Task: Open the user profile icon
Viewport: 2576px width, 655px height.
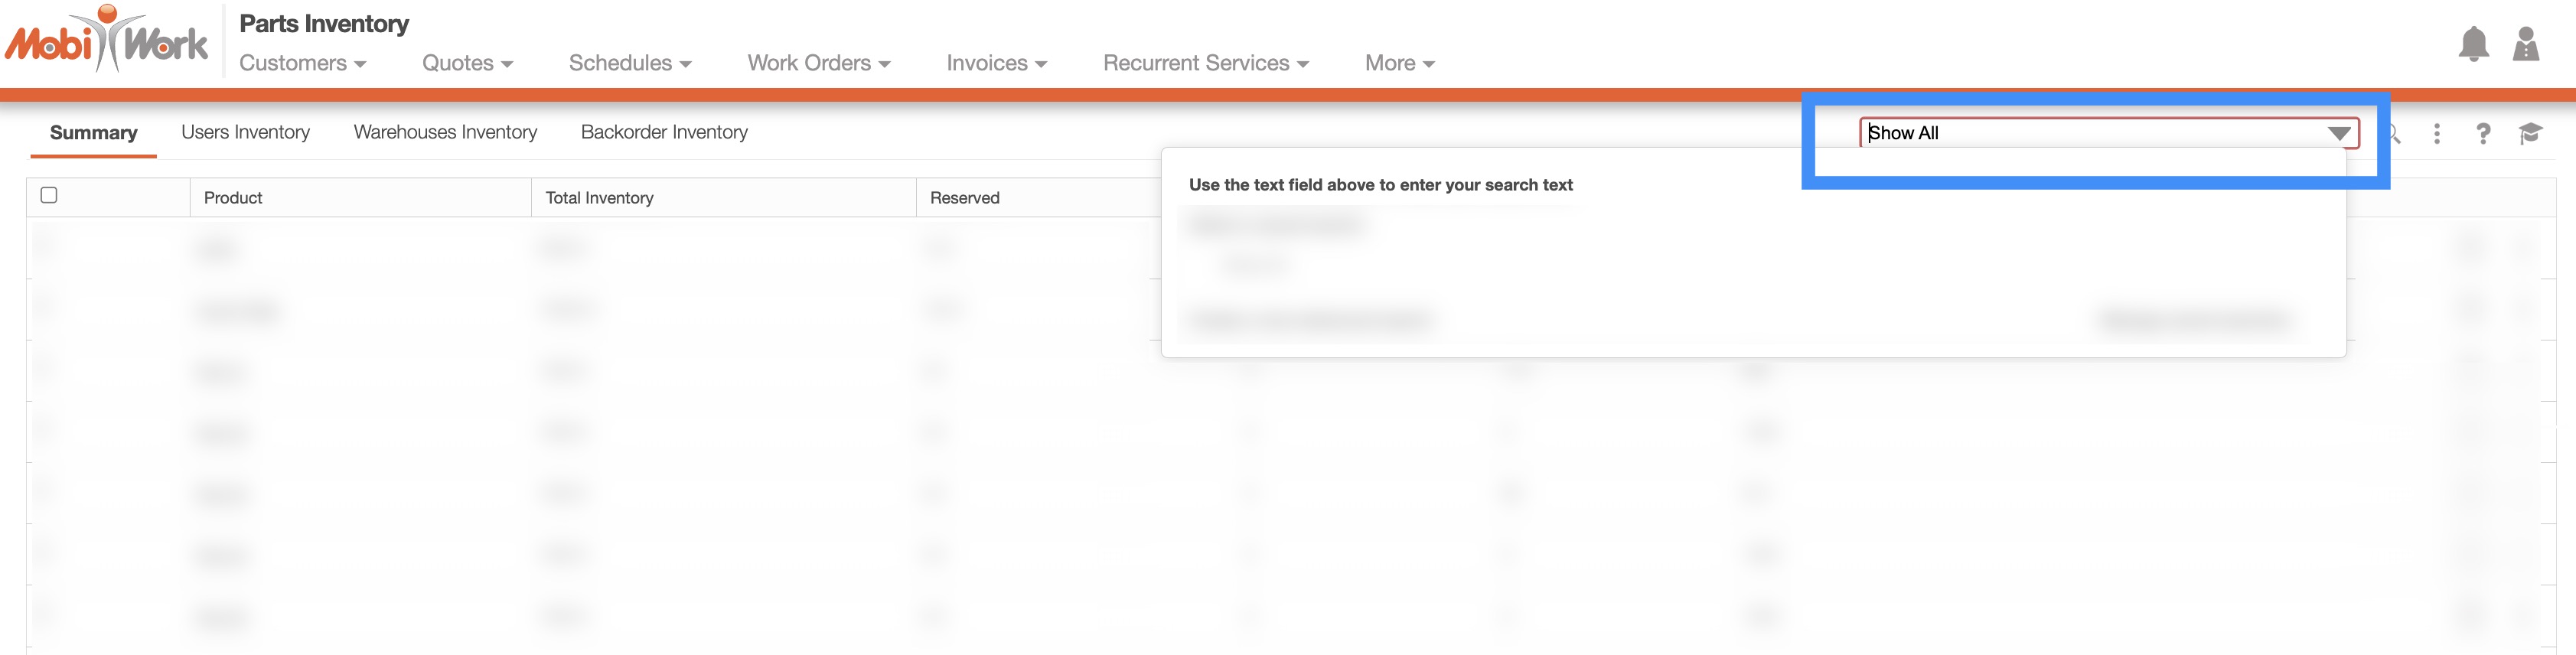Action: pyautogui.click(x=2525, y=45)
